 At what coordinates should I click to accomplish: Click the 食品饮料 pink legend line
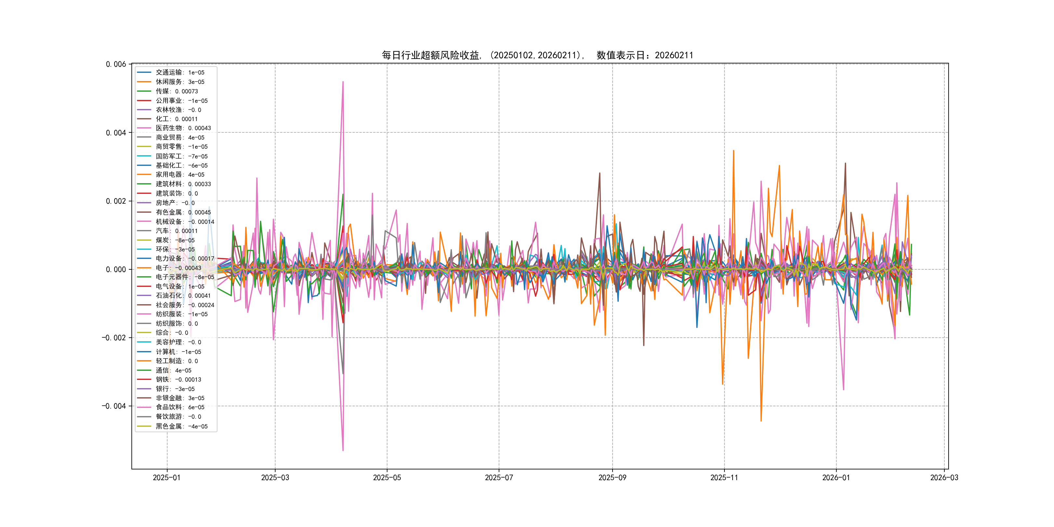[144, 407]
